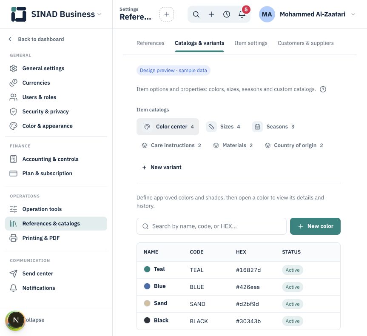Click the Sand color swatch
Image resolution: width=367 pixels, height=336 pixels.
click(147, 303)
